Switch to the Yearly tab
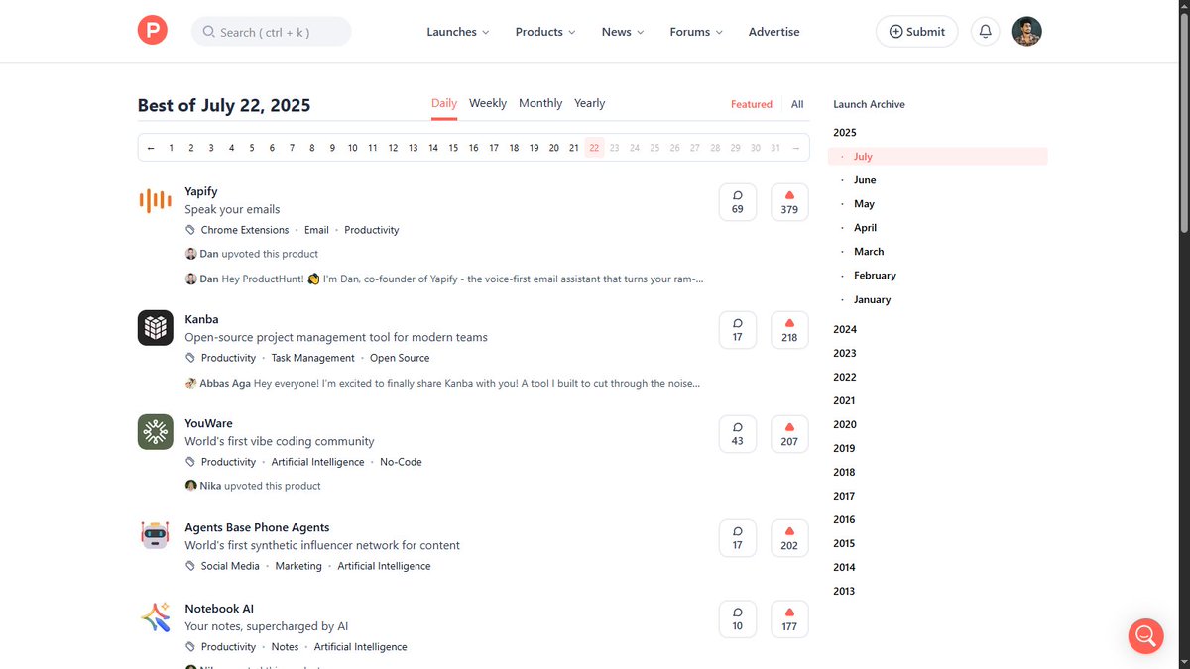 pyautogui.click(x=589, y=103)
